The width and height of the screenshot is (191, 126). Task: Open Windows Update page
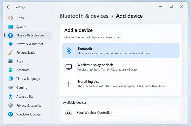pos(28,114)
